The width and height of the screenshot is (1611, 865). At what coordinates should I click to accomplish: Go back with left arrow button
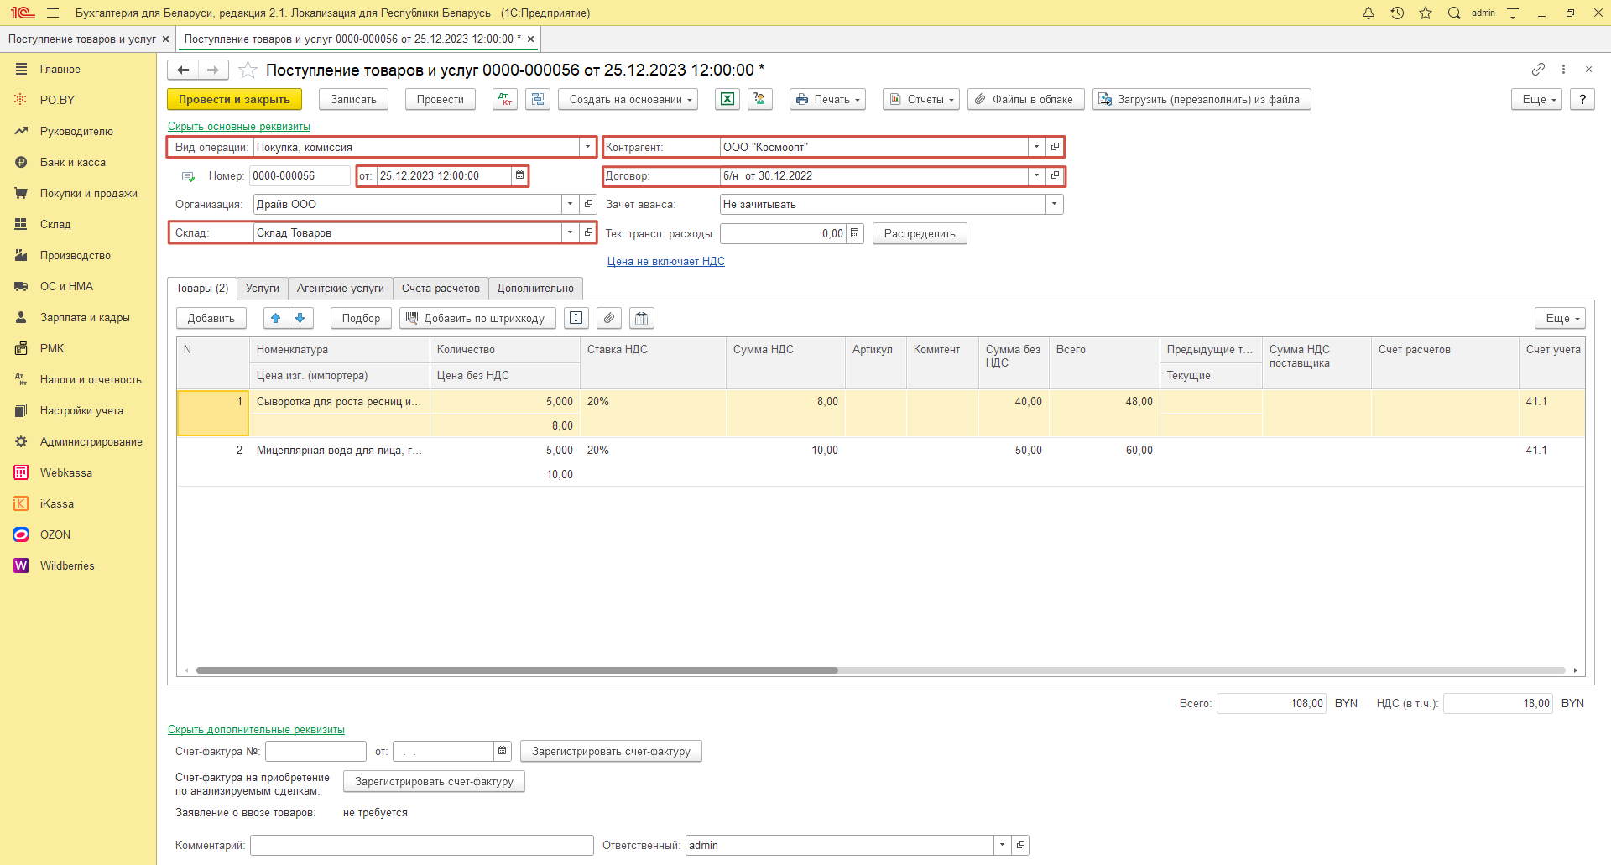(x=183, y=70)
